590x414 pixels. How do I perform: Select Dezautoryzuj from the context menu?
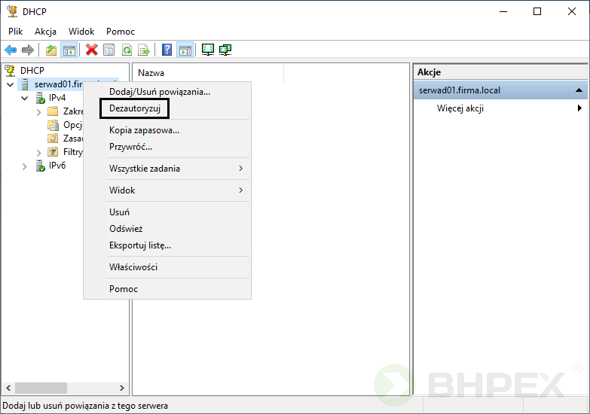coord(134,108)
